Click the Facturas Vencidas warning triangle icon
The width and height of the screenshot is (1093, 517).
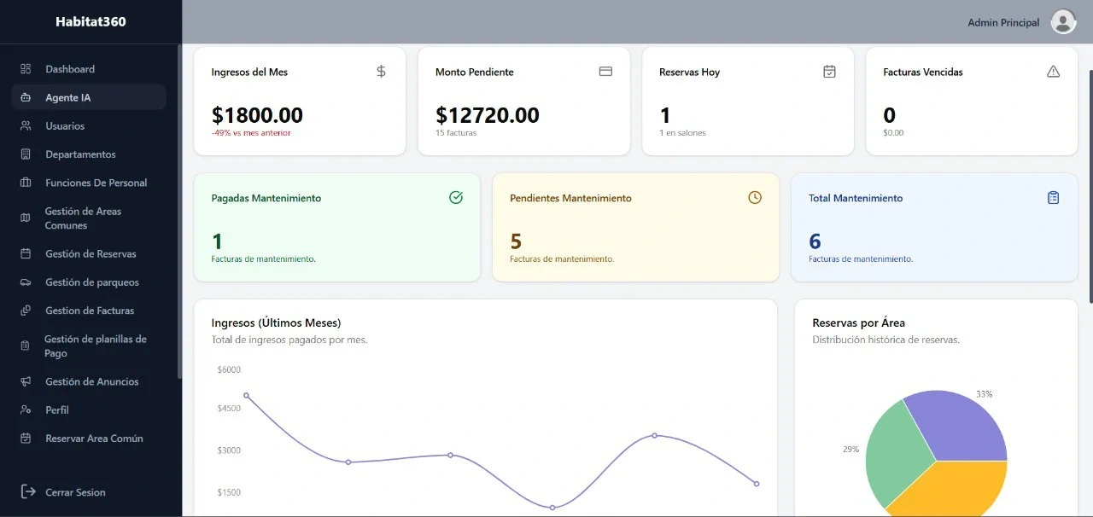click(x=1053, y=72)
